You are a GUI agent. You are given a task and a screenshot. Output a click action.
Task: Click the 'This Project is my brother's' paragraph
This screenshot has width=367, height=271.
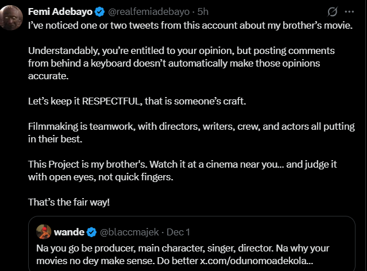click(182, 170)
